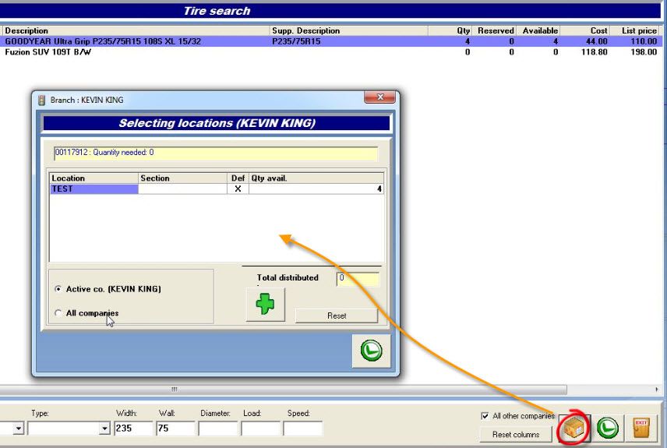The image size is (667, 448).
Task: Click the empty Section cell of the TEST row
Action: (182, 189)
